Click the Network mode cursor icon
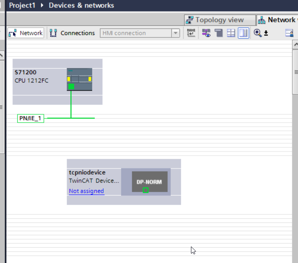Image resolution: width=298 pixels, height=263 pixels. [x=13, y=33]
